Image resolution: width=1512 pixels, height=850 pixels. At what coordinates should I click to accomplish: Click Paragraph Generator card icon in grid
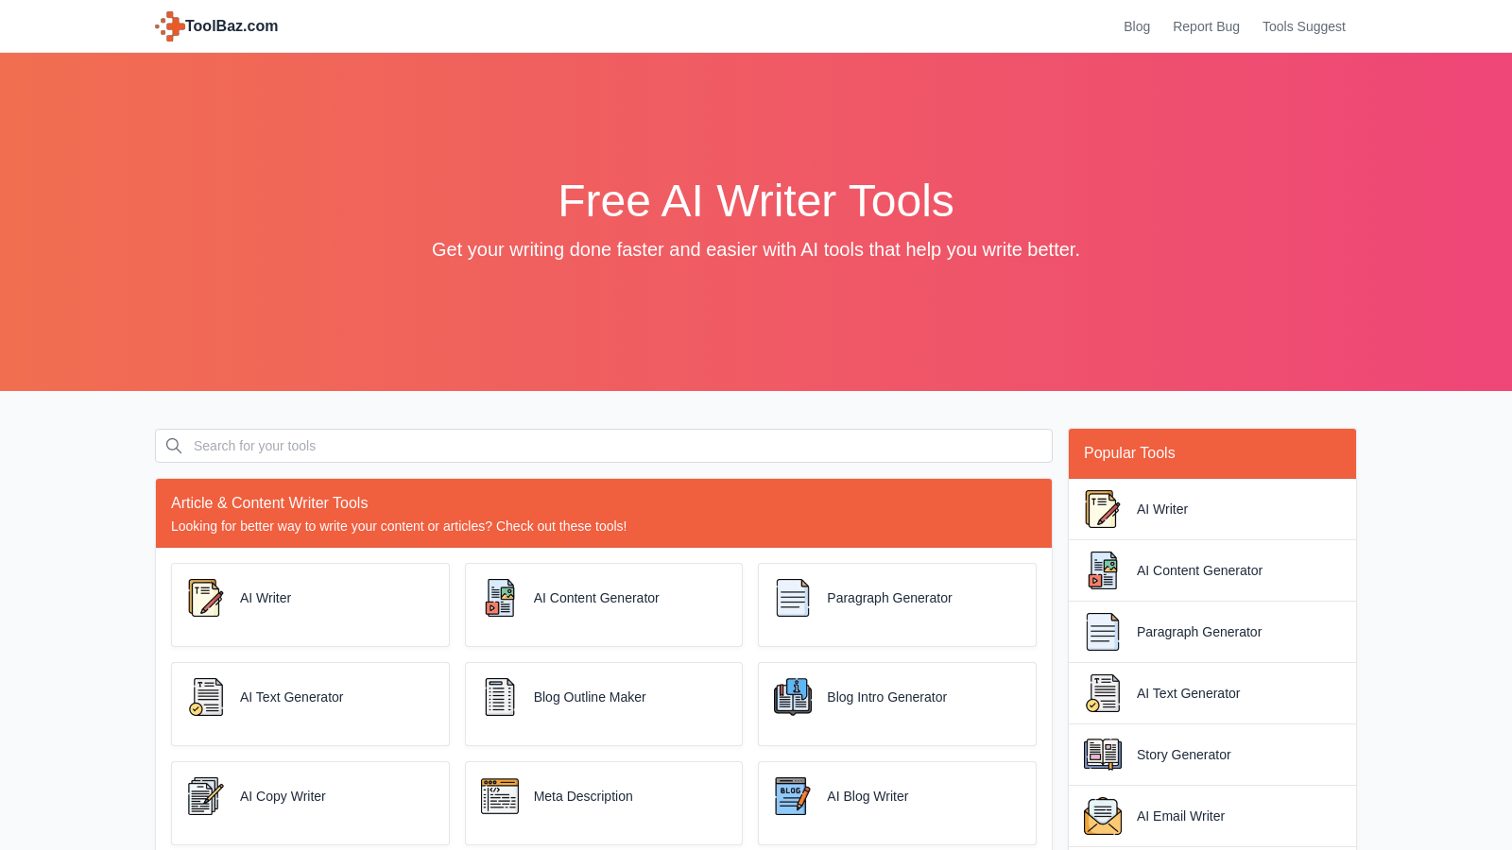[x=793, y=598]
